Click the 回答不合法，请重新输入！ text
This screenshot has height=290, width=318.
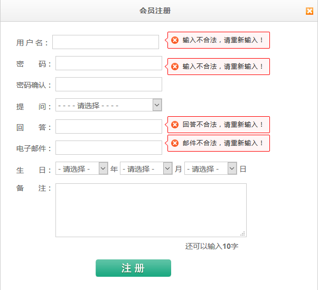pos(223,125)
